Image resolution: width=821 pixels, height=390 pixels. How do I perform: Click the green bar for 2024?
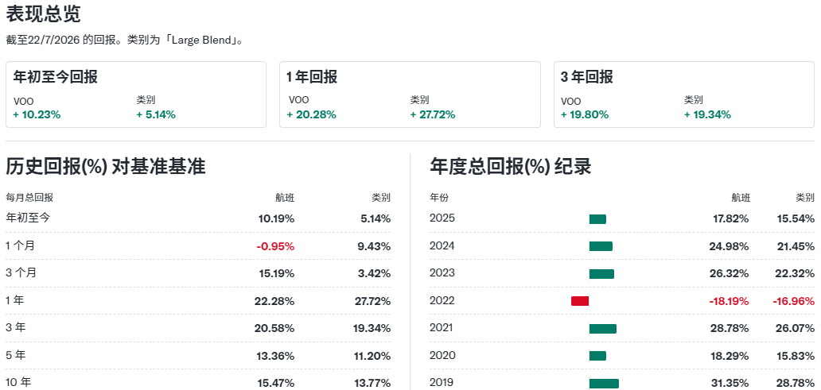point(601,246)
